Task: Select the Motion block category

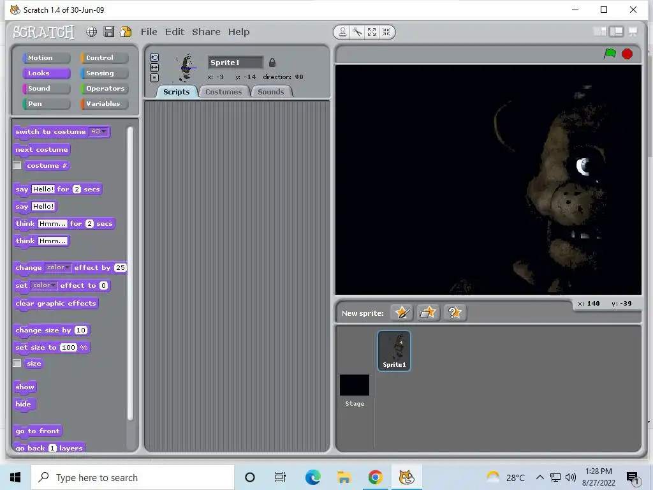Action: [x=46, y=58]
